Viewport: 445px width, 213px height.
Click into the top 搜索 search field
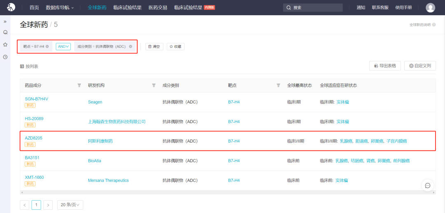315,7
